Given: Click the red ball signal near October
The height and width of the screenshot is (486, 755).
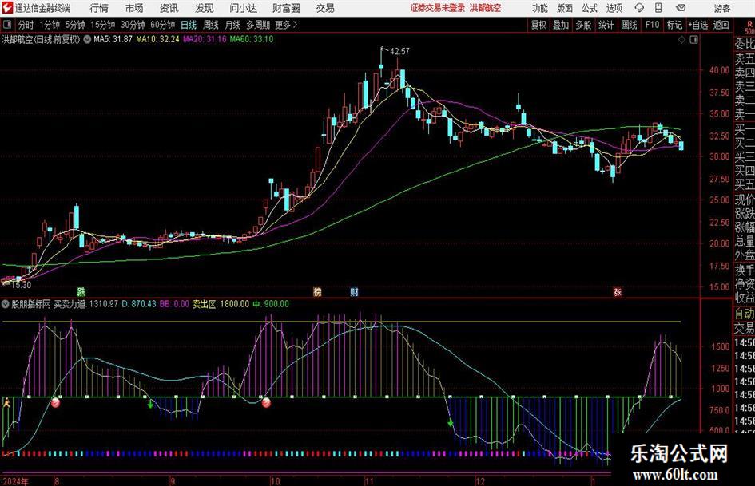Looking at the screenshot, I should click(x=266, y=403).
